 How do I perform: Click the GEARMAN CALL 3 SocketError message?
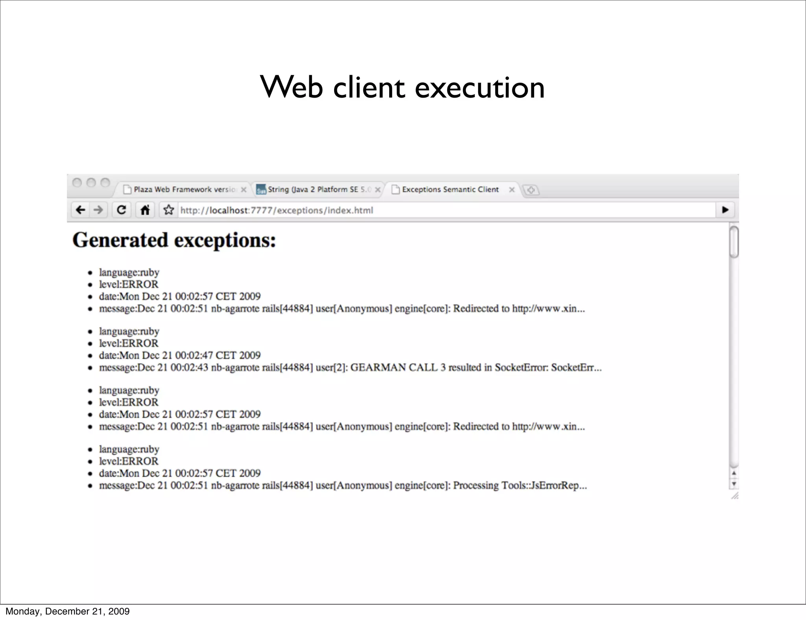(350, 367)
